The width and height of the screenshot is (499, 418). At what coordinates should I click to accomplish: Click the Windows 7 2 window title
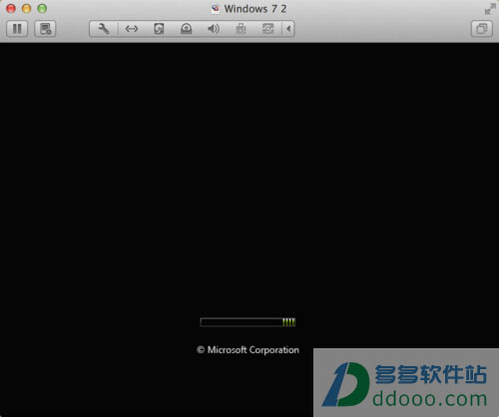(255, 9)
